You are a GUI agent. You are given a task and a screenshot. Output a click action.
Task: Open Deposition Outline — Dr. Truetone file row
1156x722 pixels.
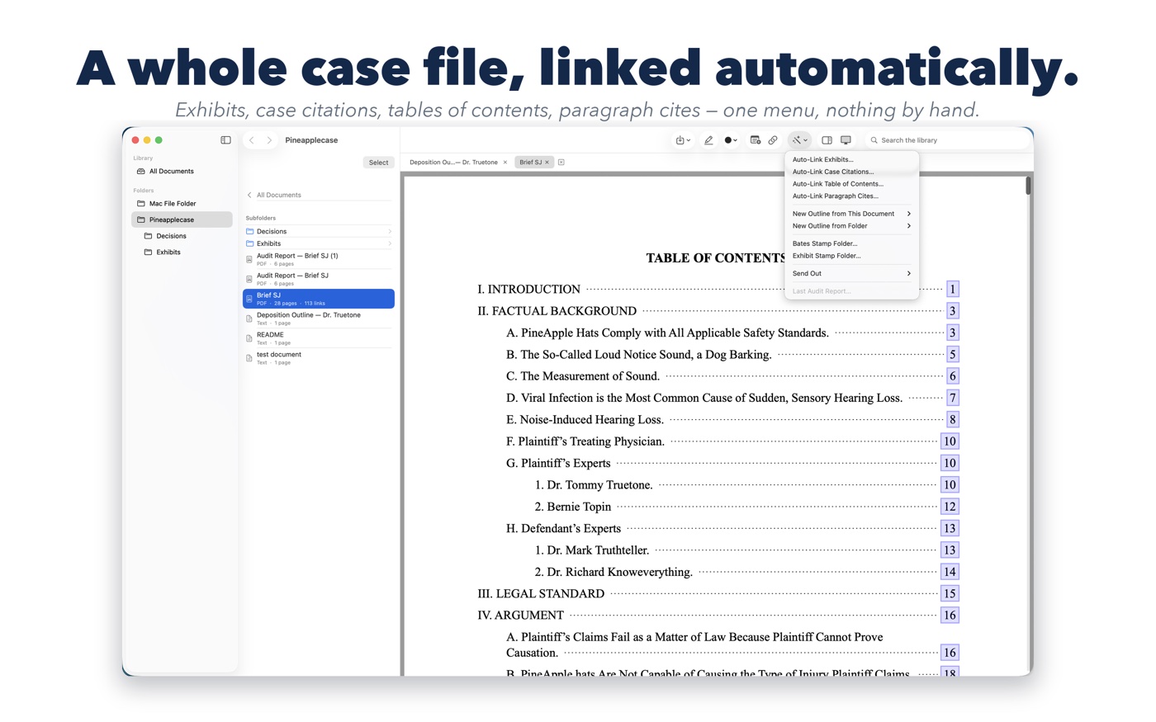319,319
